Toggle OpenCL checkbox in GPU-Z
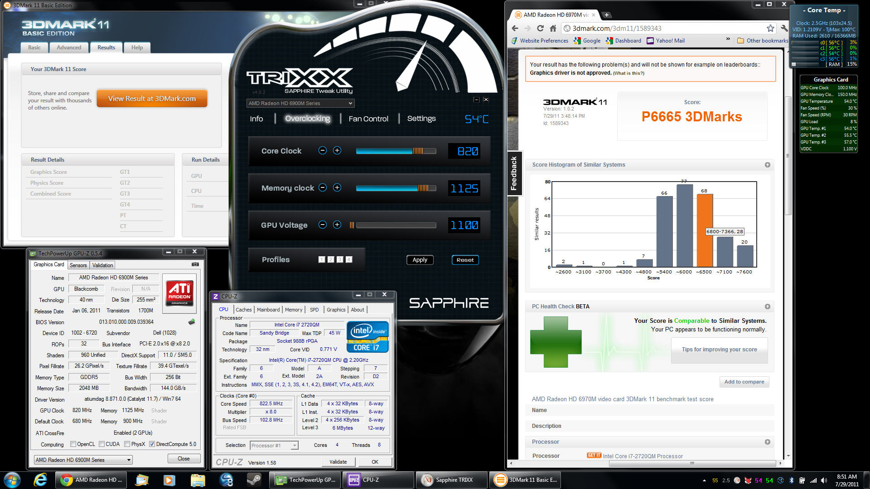The height and width of the screenshot is (489, 870). (73, 444)
